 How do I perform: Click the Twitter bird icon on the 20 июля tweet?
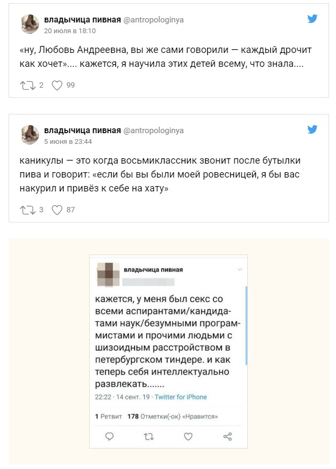(312, 19)
